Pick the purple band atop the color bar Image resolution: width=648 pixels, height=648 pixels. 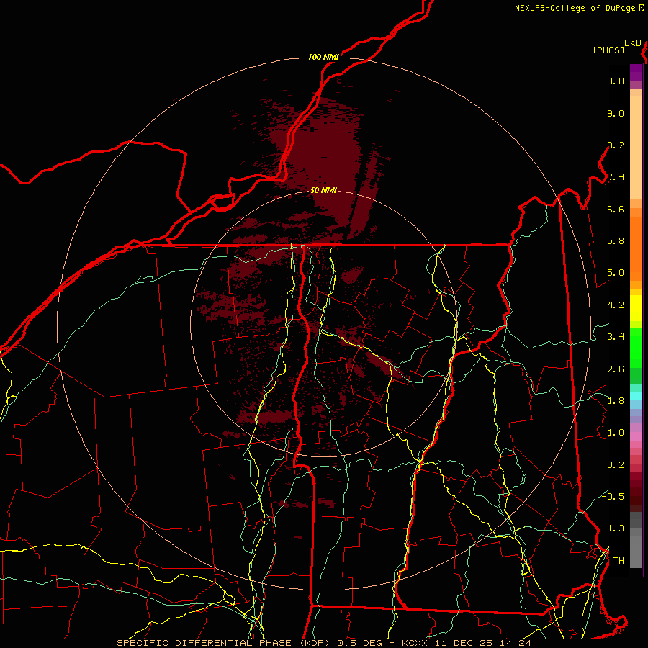636,72
